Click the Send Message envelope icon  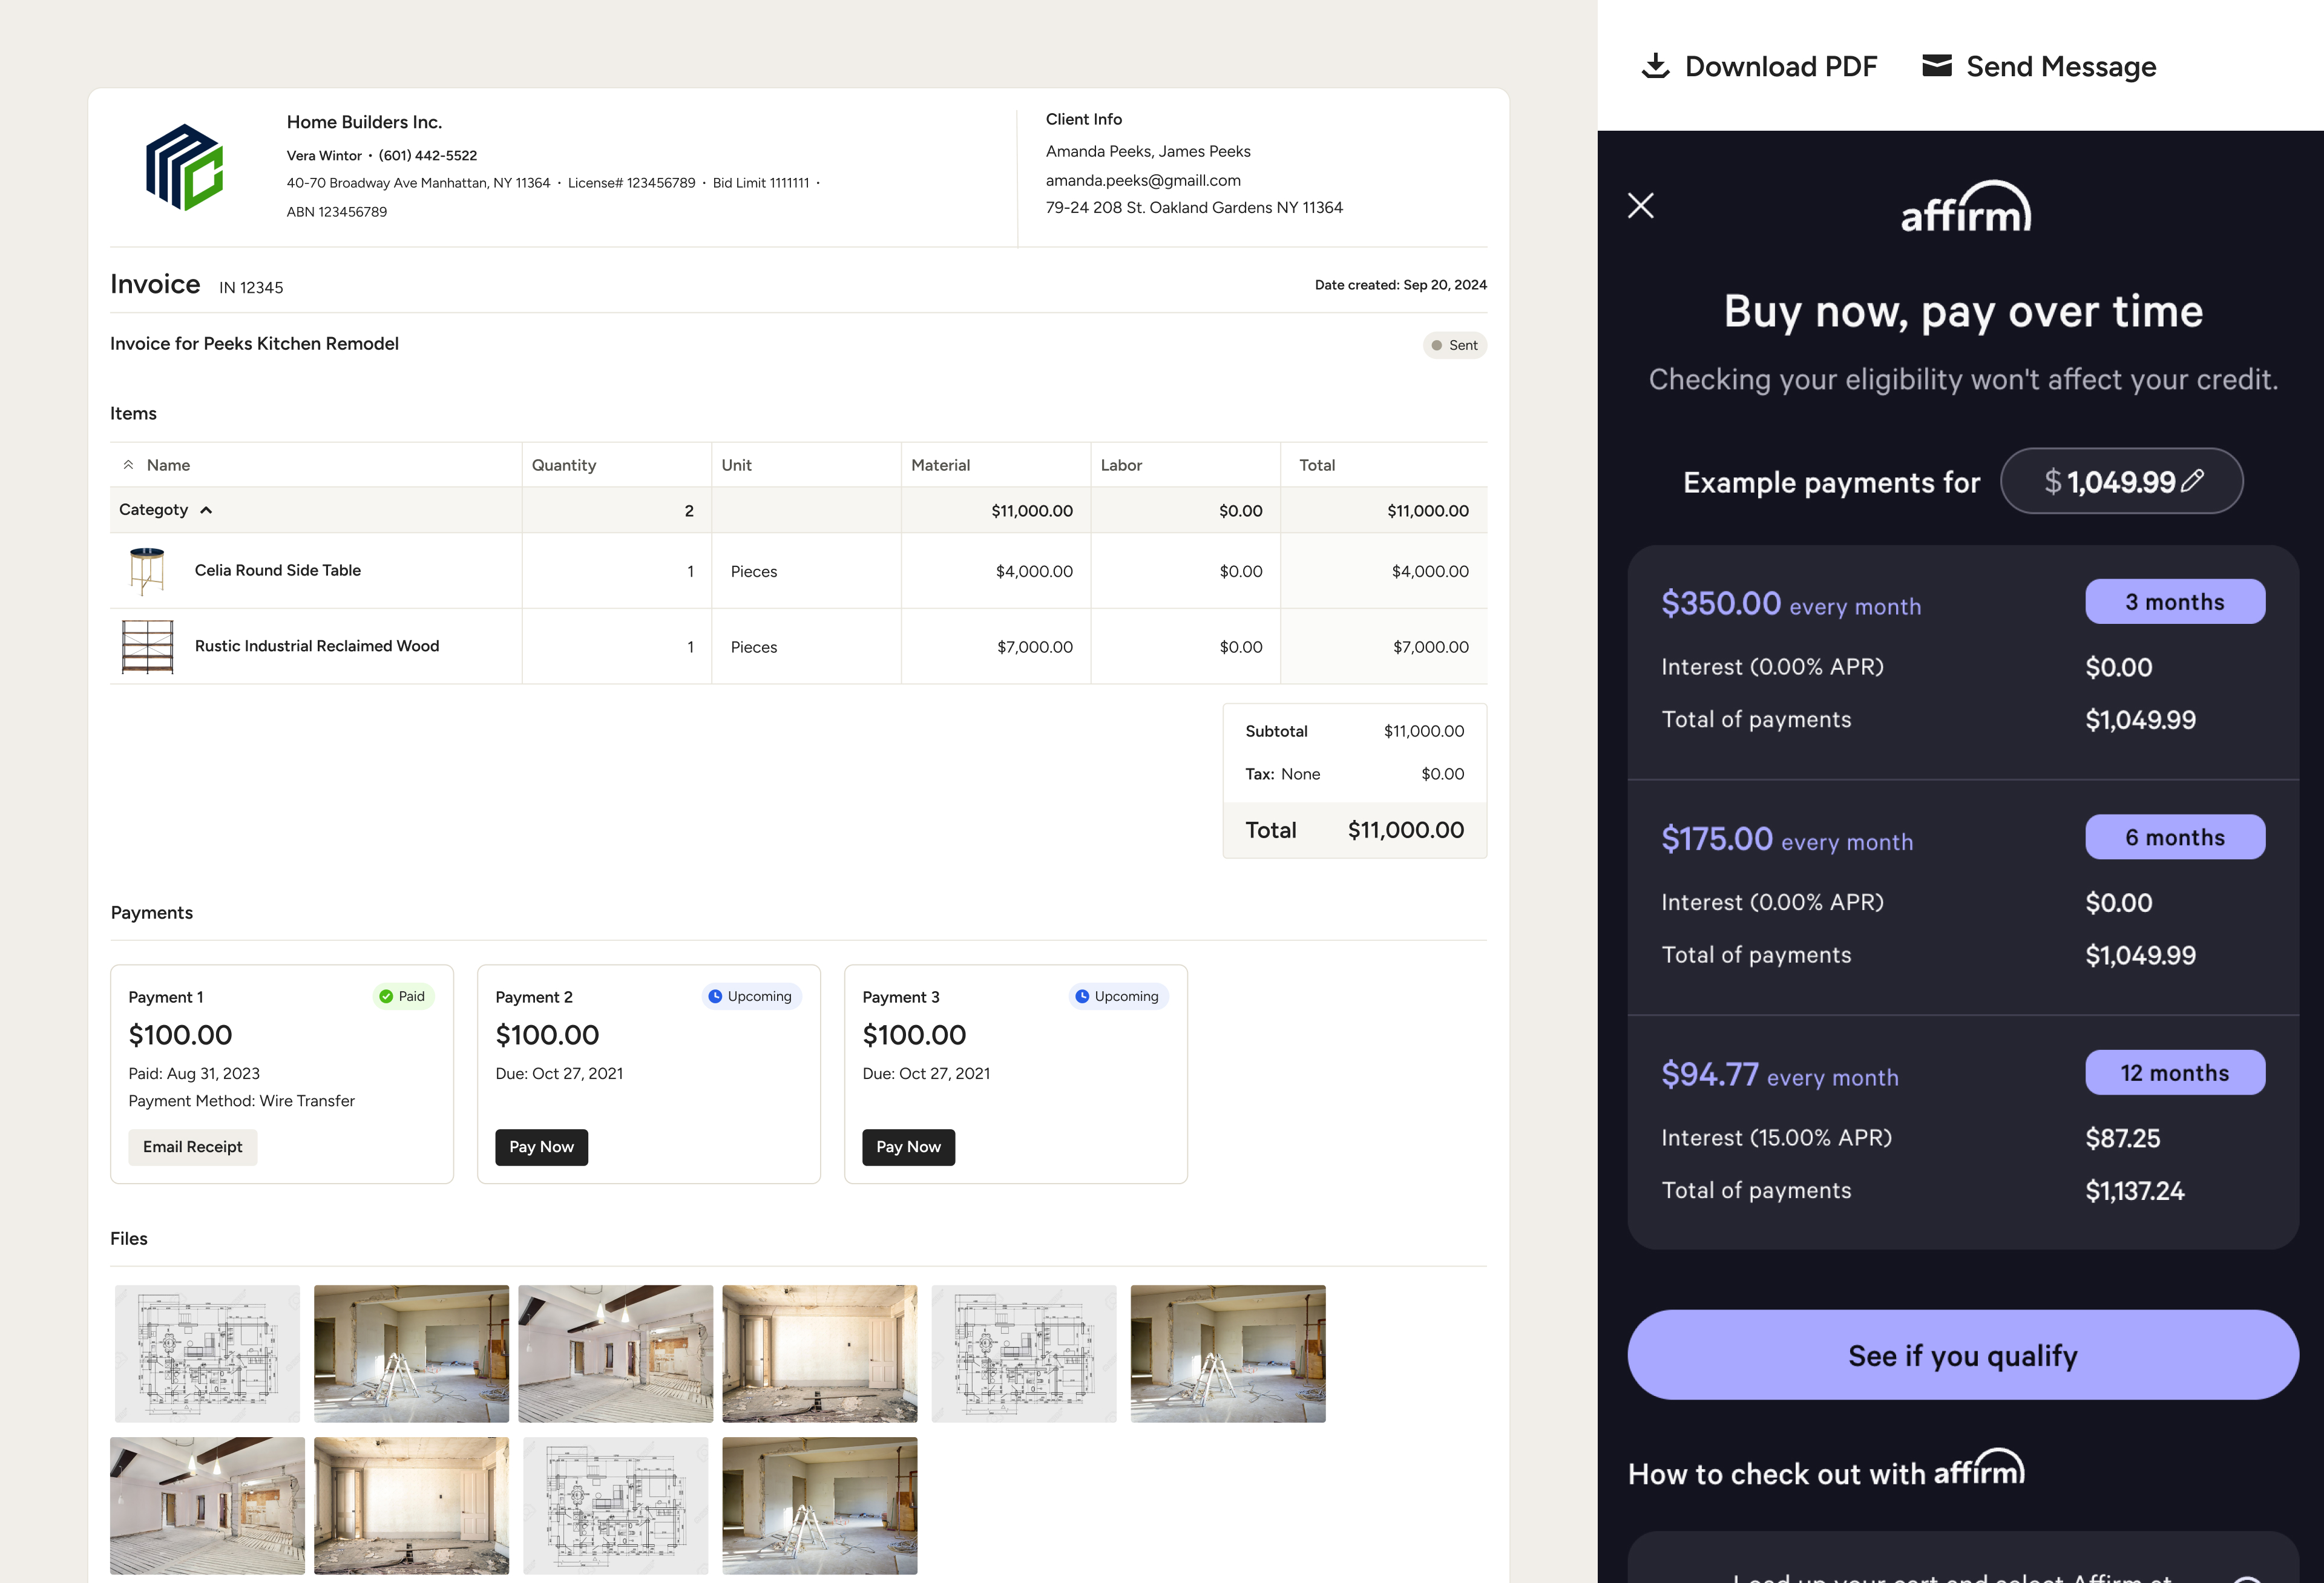pos(1936,66)
